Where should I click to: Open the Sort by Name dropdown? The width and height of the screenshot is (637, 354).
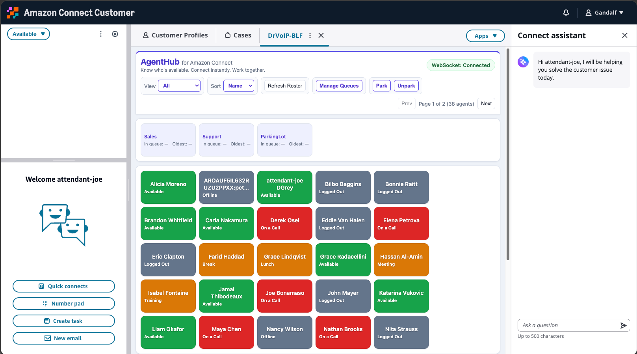click(239, 86)
